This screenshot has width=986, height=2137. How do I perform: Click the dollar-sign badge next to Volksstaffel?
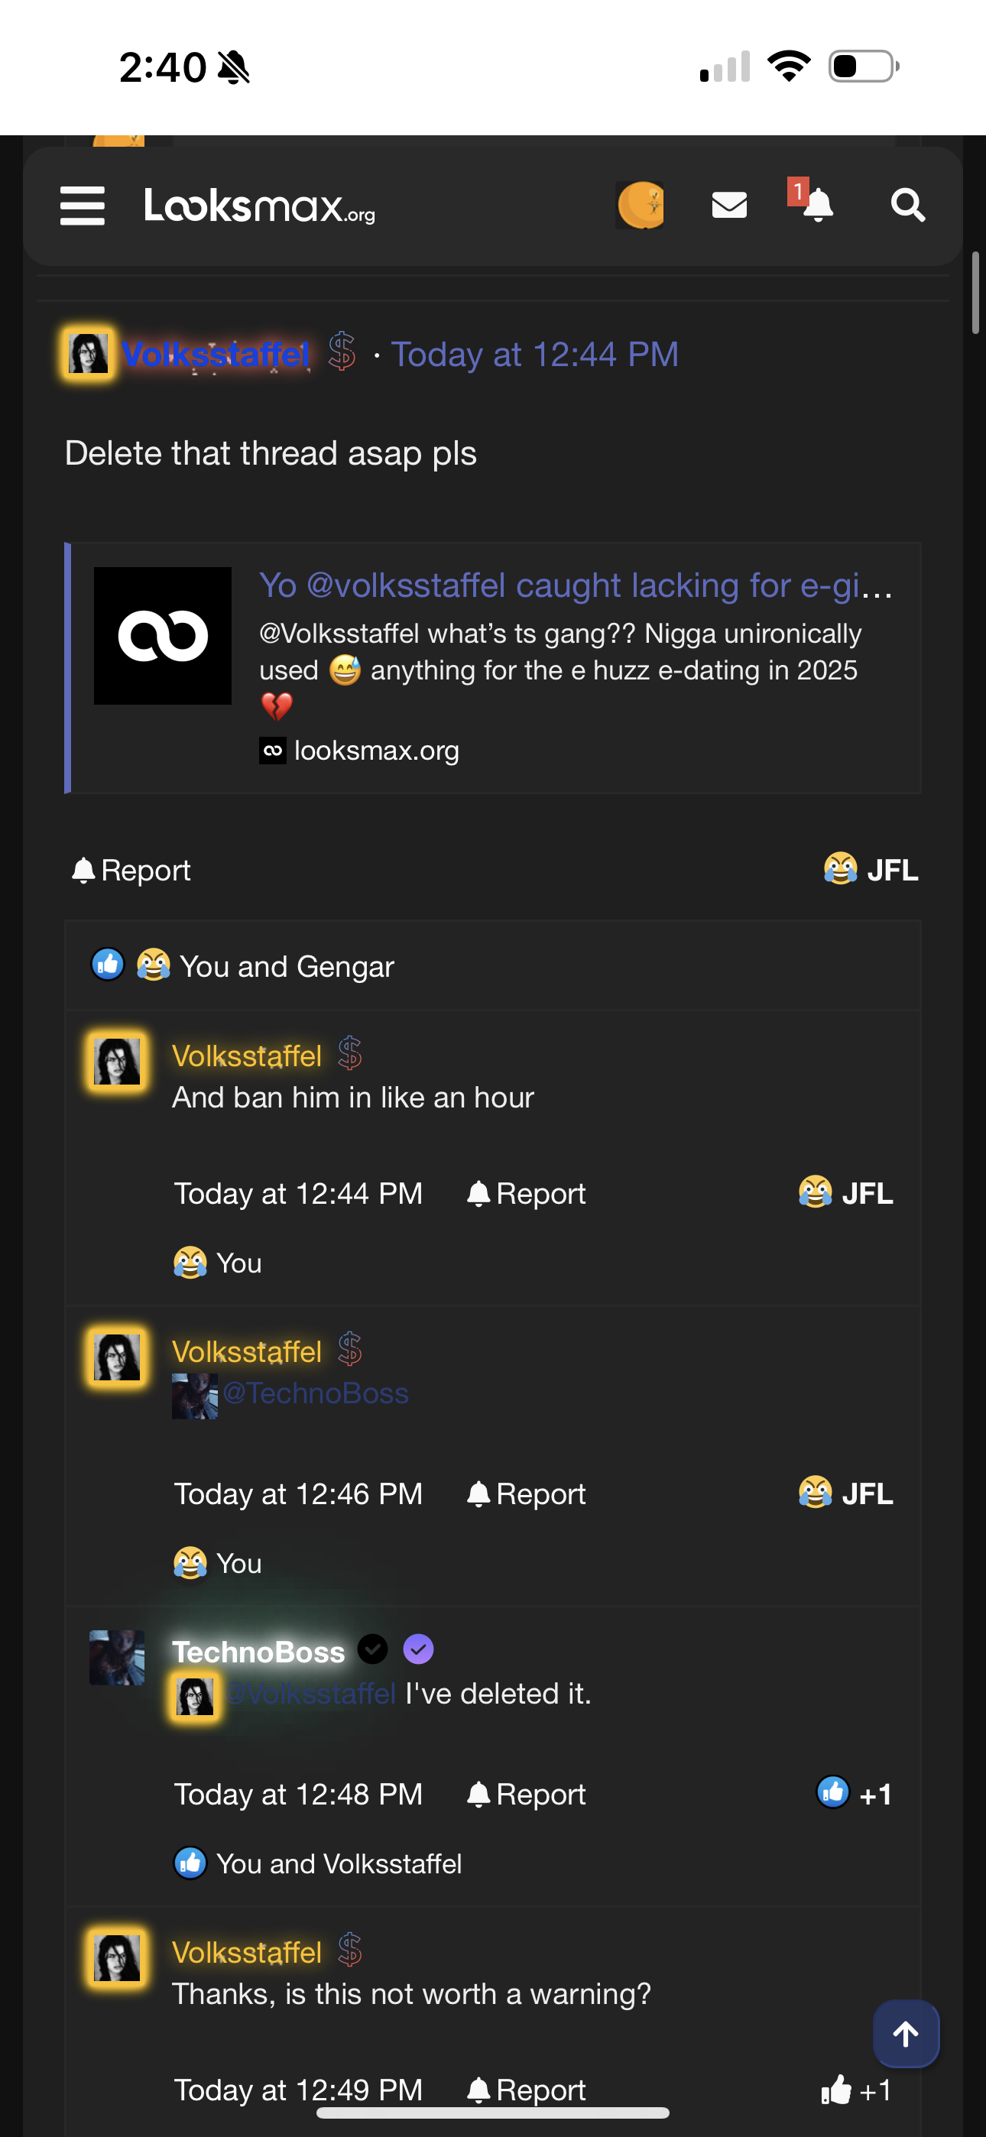coord(341,352)
